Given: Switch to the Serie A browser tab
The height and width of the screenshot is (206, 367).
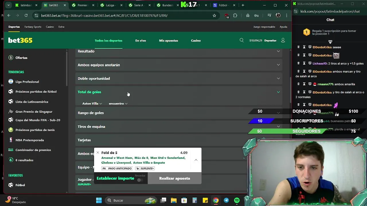Looking at the screenshot, I should coord(138,5).
